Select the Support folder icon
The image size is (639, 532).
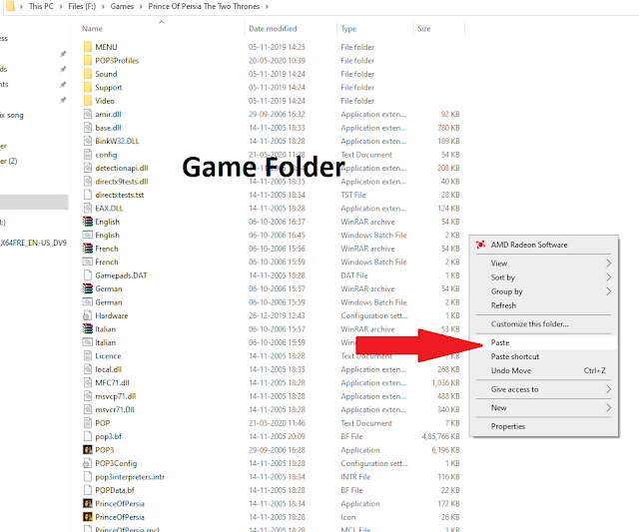pos(88,87)
